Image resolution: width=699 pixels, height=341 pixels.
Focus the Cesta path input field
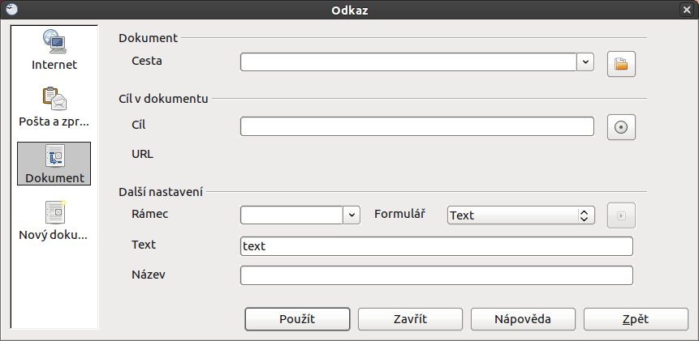(x=408, y=62)
